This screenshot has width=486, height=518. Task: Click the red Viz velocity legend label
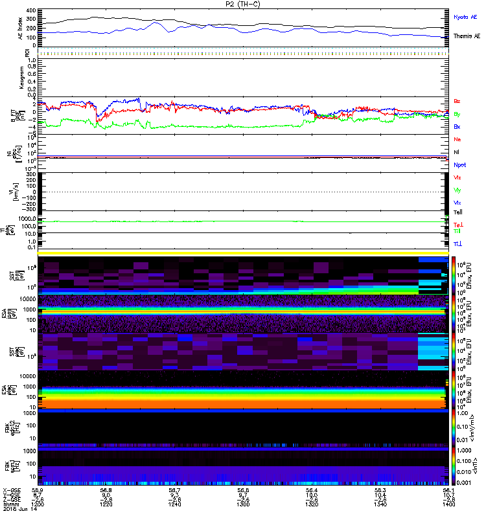(457, 177)
